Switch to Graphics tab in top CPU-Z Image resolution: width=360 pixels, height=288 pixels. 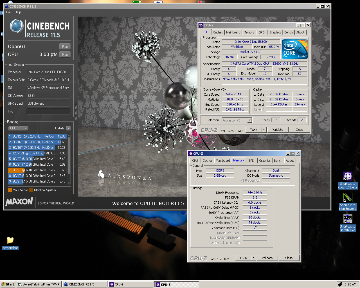[275, 32]
